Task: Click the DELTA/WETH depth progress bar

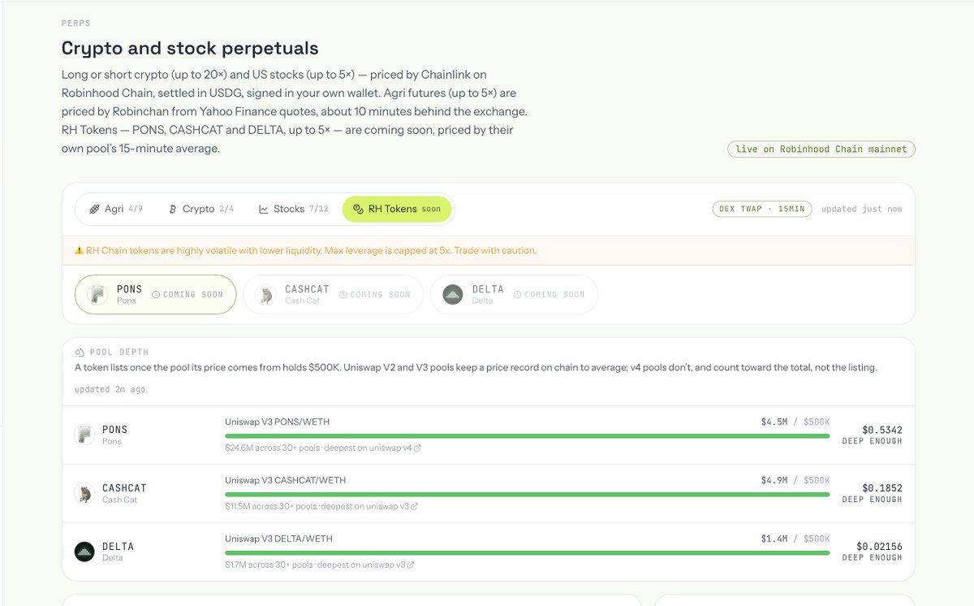Action: (528, 553)
